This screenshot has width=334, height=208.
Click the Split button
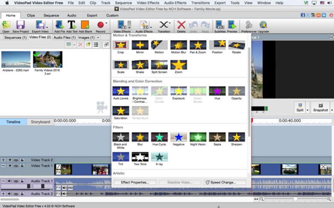pyautogui.click(x=300, y=107)
